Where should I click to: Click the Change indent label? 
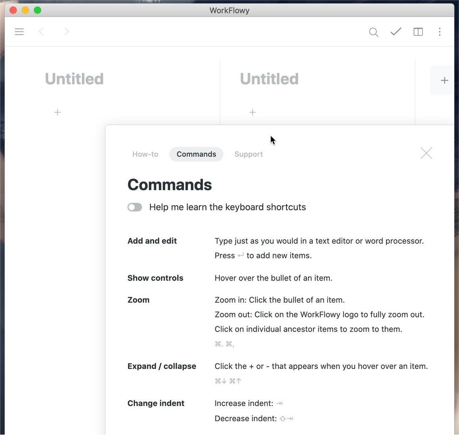pyautogui.click(x=156, y=403)
